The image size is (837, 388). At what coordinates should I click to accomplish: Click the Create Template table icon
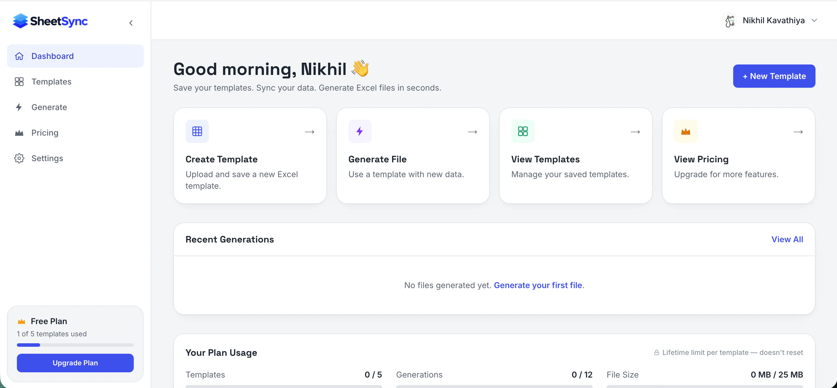tap(197, 131)
